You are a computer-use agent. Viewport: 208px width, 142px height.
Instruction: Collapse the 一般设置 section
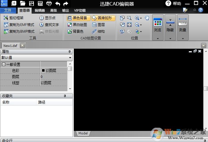pyautogui.click(x=4, y=64)
